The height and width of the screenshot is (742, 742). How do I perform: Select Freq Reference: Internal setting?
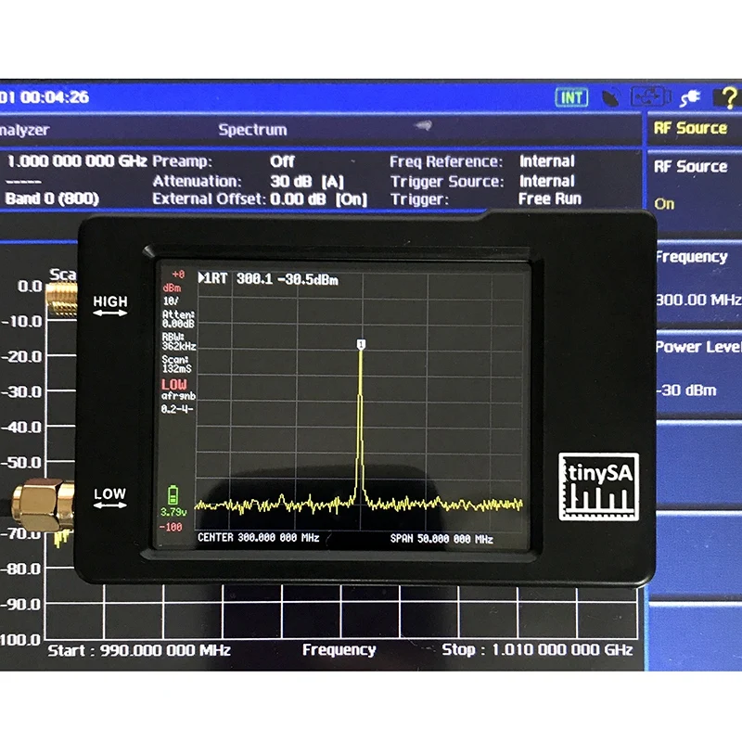pos(482,161)
